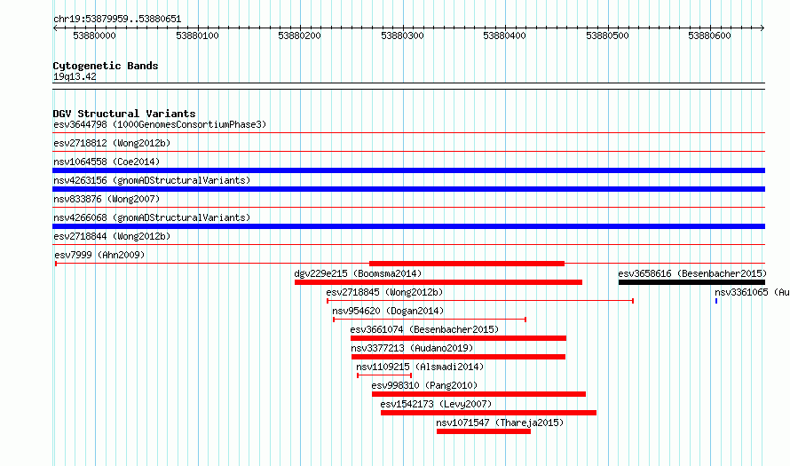Open the esv998310 (Pang2010) label
The height and width of the screenshot is (466, 790).
coord(424,385)
